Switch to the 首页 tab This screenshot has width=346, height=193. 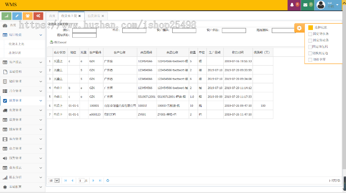coord(52,16)
